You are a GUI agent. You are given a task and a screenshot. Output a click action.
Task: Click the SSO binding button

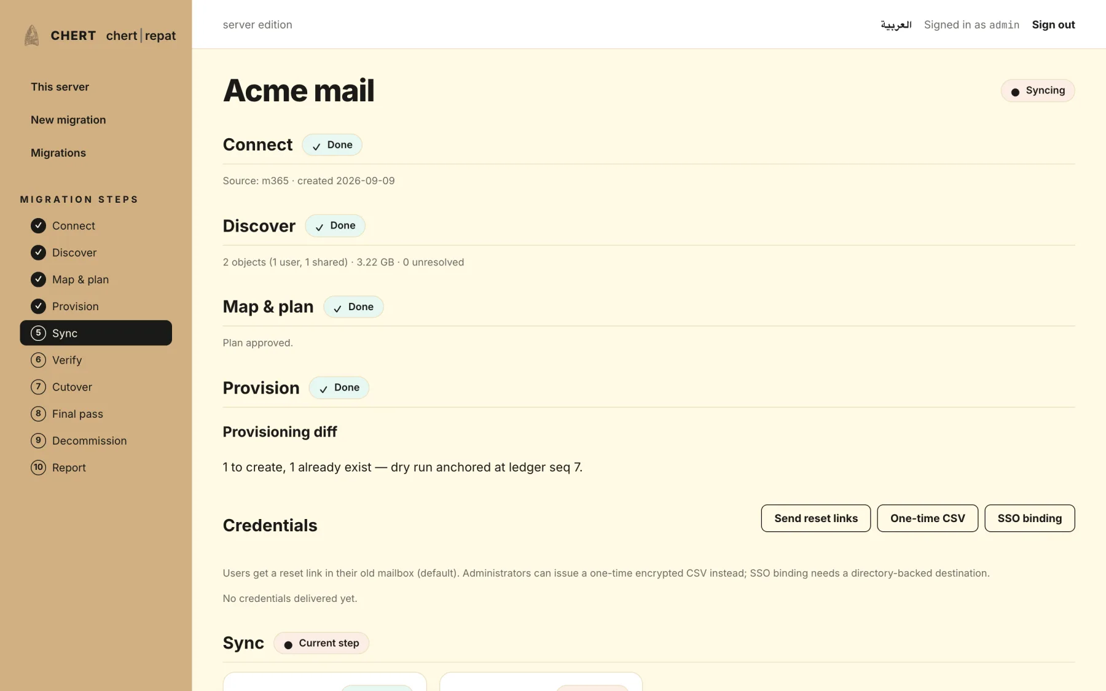1029,518
